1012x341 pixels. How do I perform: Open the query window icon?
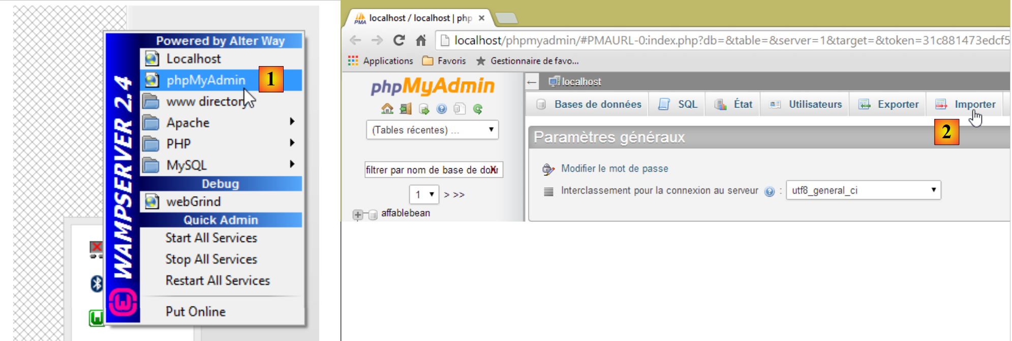point(424,109)
